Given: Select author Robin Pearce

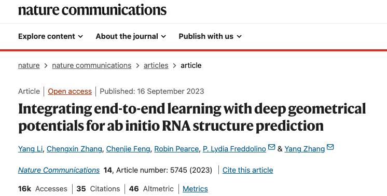Looking at the screenshot, I should coord(176,149).
